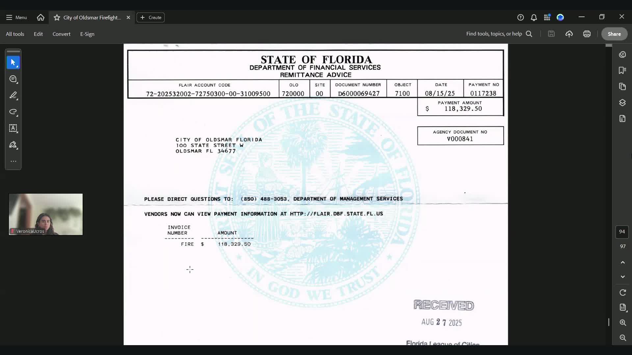
Task: Open the Layers panel icon
Action: click(x=622, y=103)
